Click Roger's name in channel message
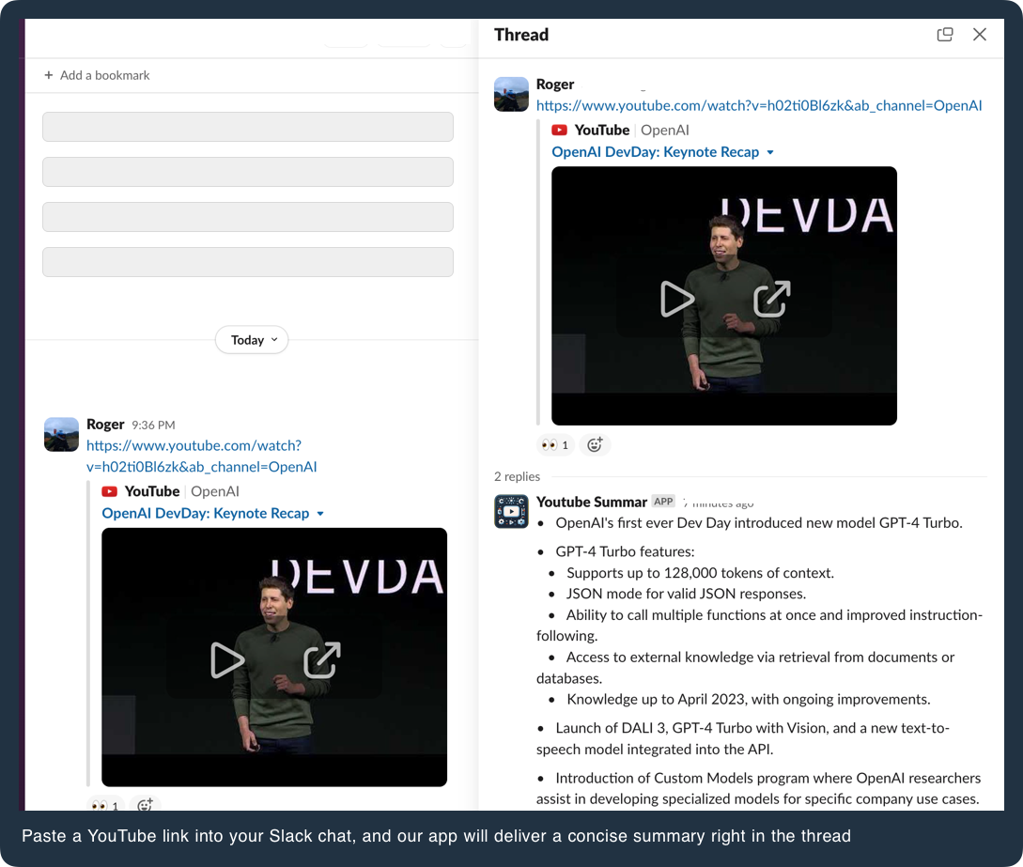Image resolution: width=1023 pixels, height=867 pixels. pyautogui.click(x=105, y=424)
